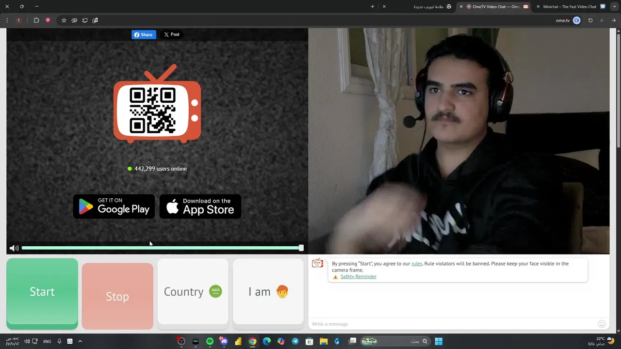The height and width of the screenshot is (349, 621).
Task: Open the taskbar clock and date
Action: 12,341
